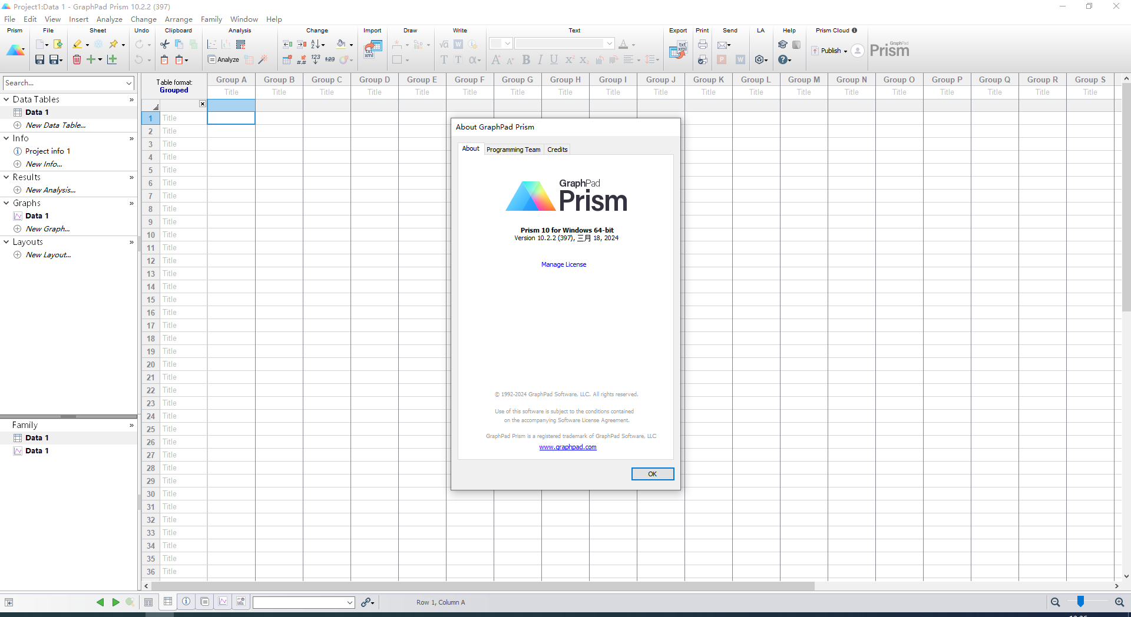The width and height of the screenshot is (1131, 617).
Task: Select the superscript icon in Text section
Action: 569,59
